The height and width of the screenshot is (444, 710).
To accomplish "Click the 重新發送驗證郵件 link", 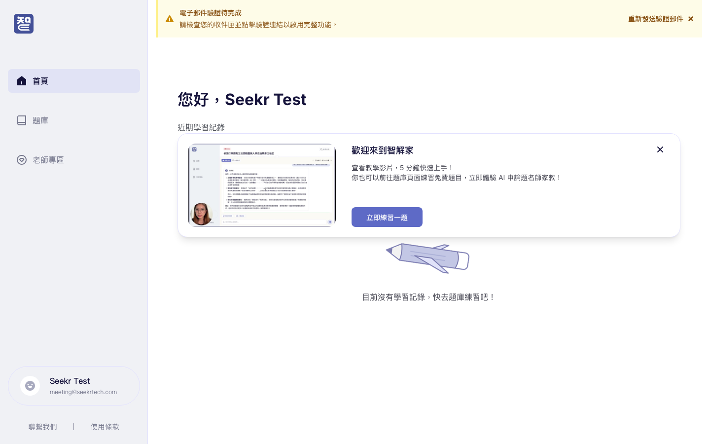I will click(656, 19).
